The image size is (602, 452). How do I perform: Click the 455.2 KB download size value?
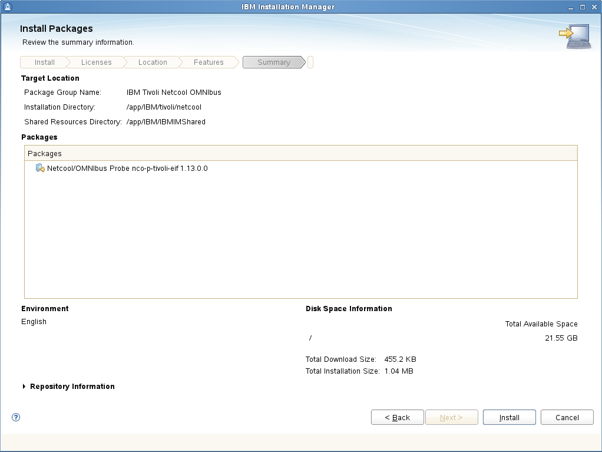tap(400, 359)
